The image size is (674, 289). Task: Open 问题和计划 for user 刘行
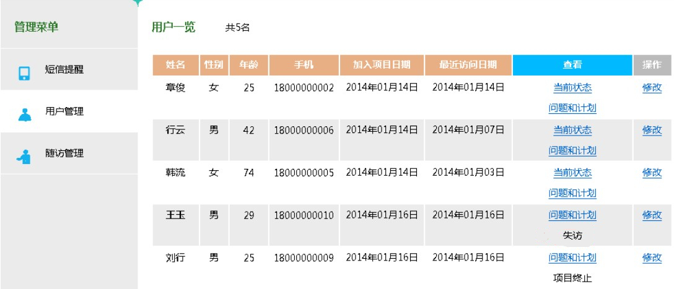[572, 257]
